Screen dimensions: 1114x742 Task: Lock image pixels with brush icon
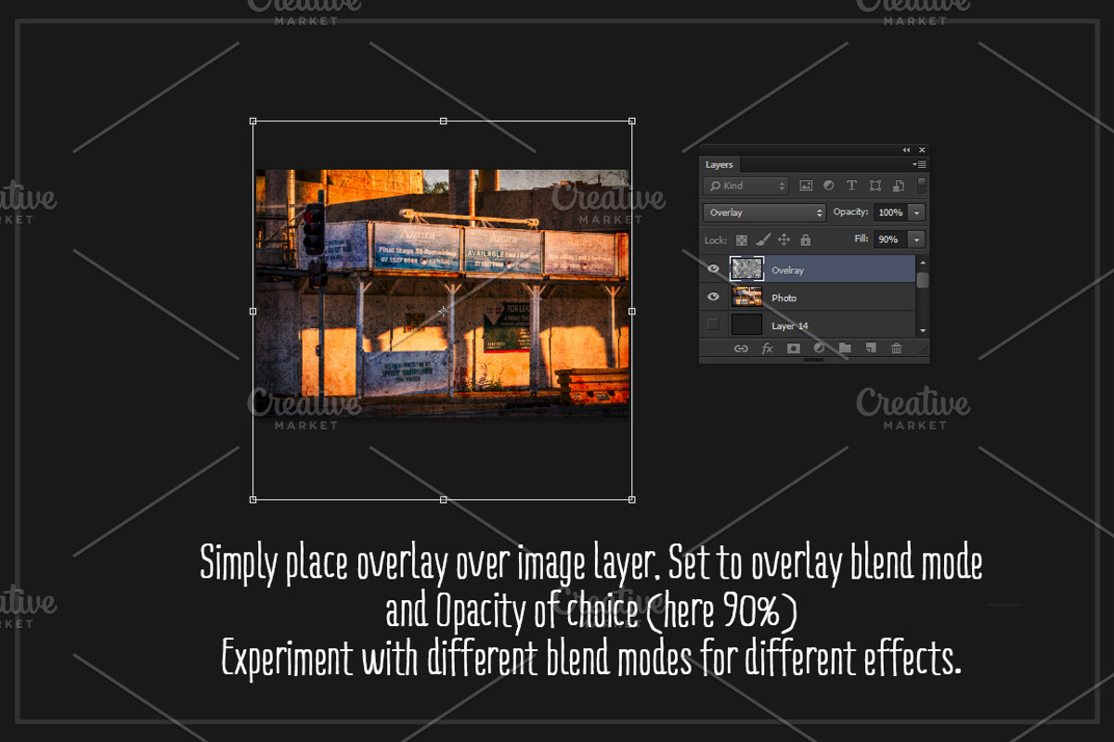(762, 240)
